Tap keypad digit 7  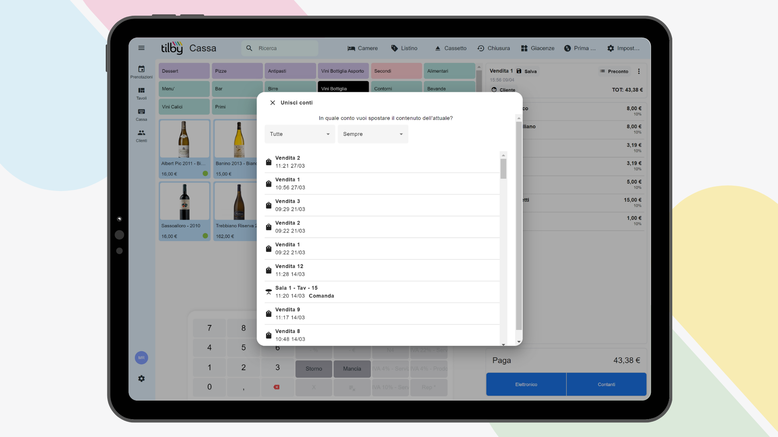coord(209,328)
